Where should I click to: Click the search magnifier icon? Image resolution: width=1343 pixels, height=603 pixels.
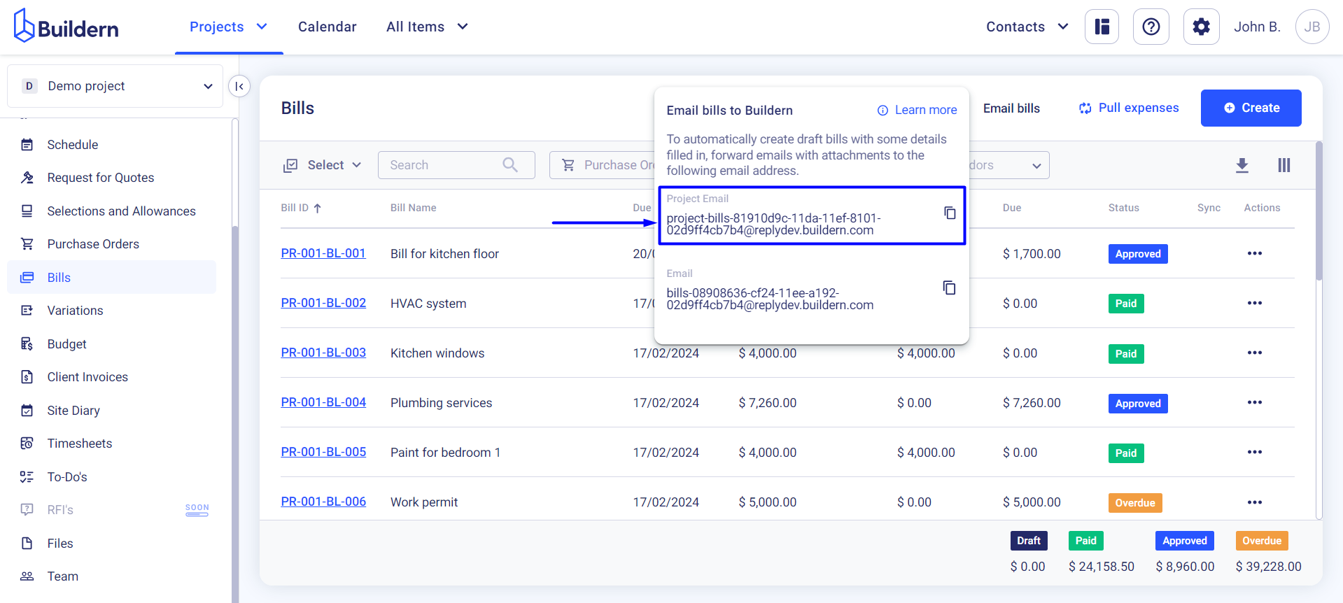(x=510, y=164)
